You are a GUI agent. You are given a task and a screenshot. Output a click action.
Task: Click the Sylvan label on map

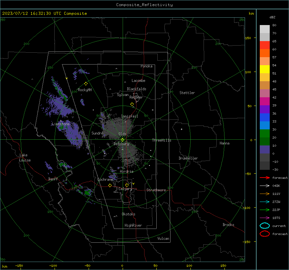[123, 95]
